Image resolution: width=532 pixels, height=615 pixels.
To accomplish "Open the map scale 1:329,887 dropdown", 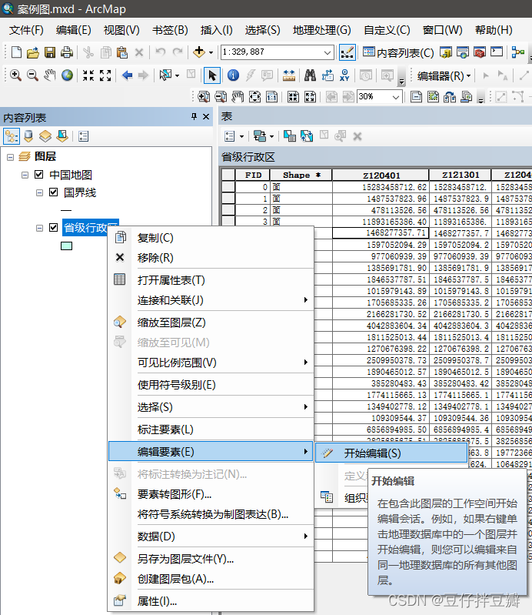I will [x=328, y=52].
